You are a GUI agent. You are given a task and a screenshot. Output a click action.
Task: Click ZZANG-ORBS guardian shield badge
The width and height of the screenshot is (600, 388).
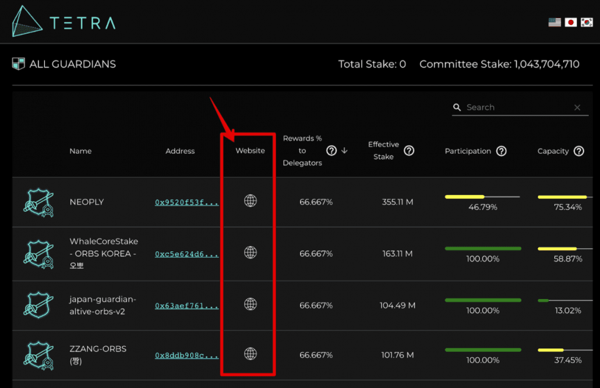pos(38,356)
